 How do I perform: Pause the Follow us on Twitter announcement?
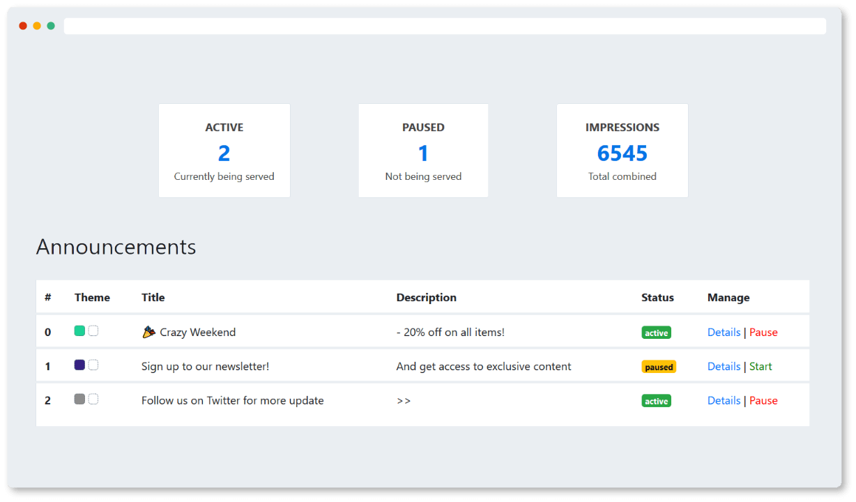point(763,401)
